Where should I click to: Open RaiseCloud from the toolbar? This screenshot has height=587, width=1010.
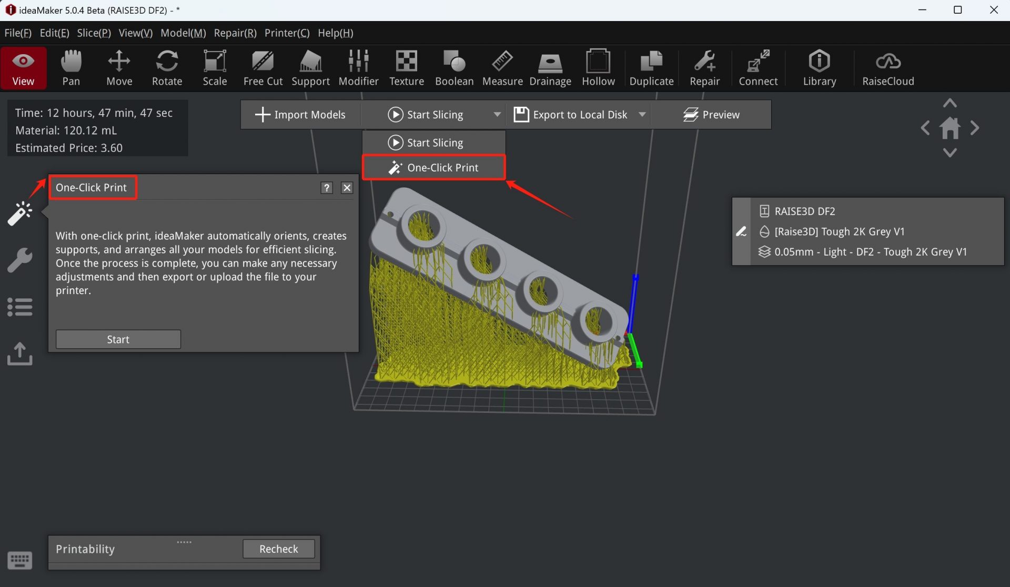(887, 68)
